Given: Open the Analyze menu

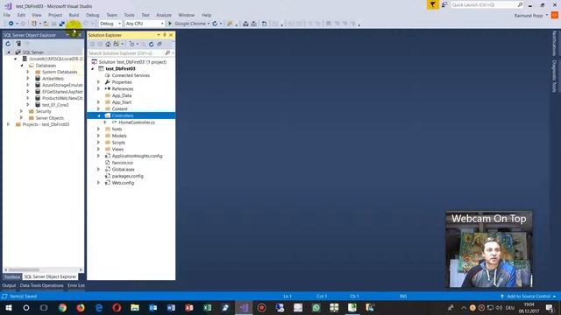Looking at the screenshot, I should (164, 15).
